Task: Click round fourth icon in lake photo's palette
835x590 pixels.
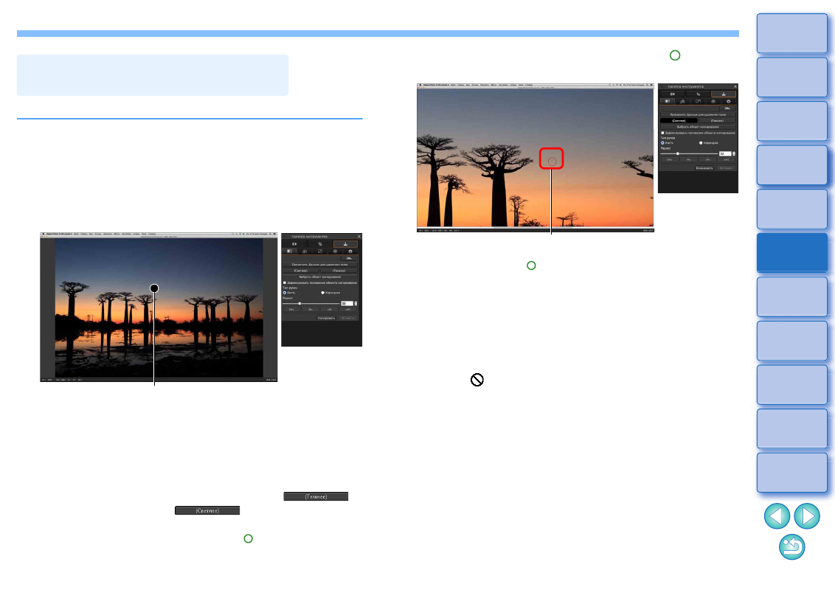Action: tap(335, 251)
